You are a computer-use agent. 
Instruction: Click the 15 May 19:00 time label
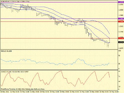[94, 92]
